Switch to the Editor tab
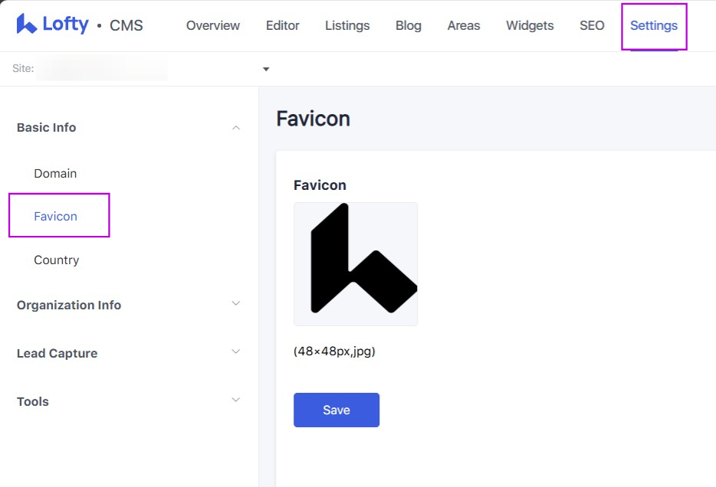This screenshot has height=487, width=716. [x=282, y=26]
